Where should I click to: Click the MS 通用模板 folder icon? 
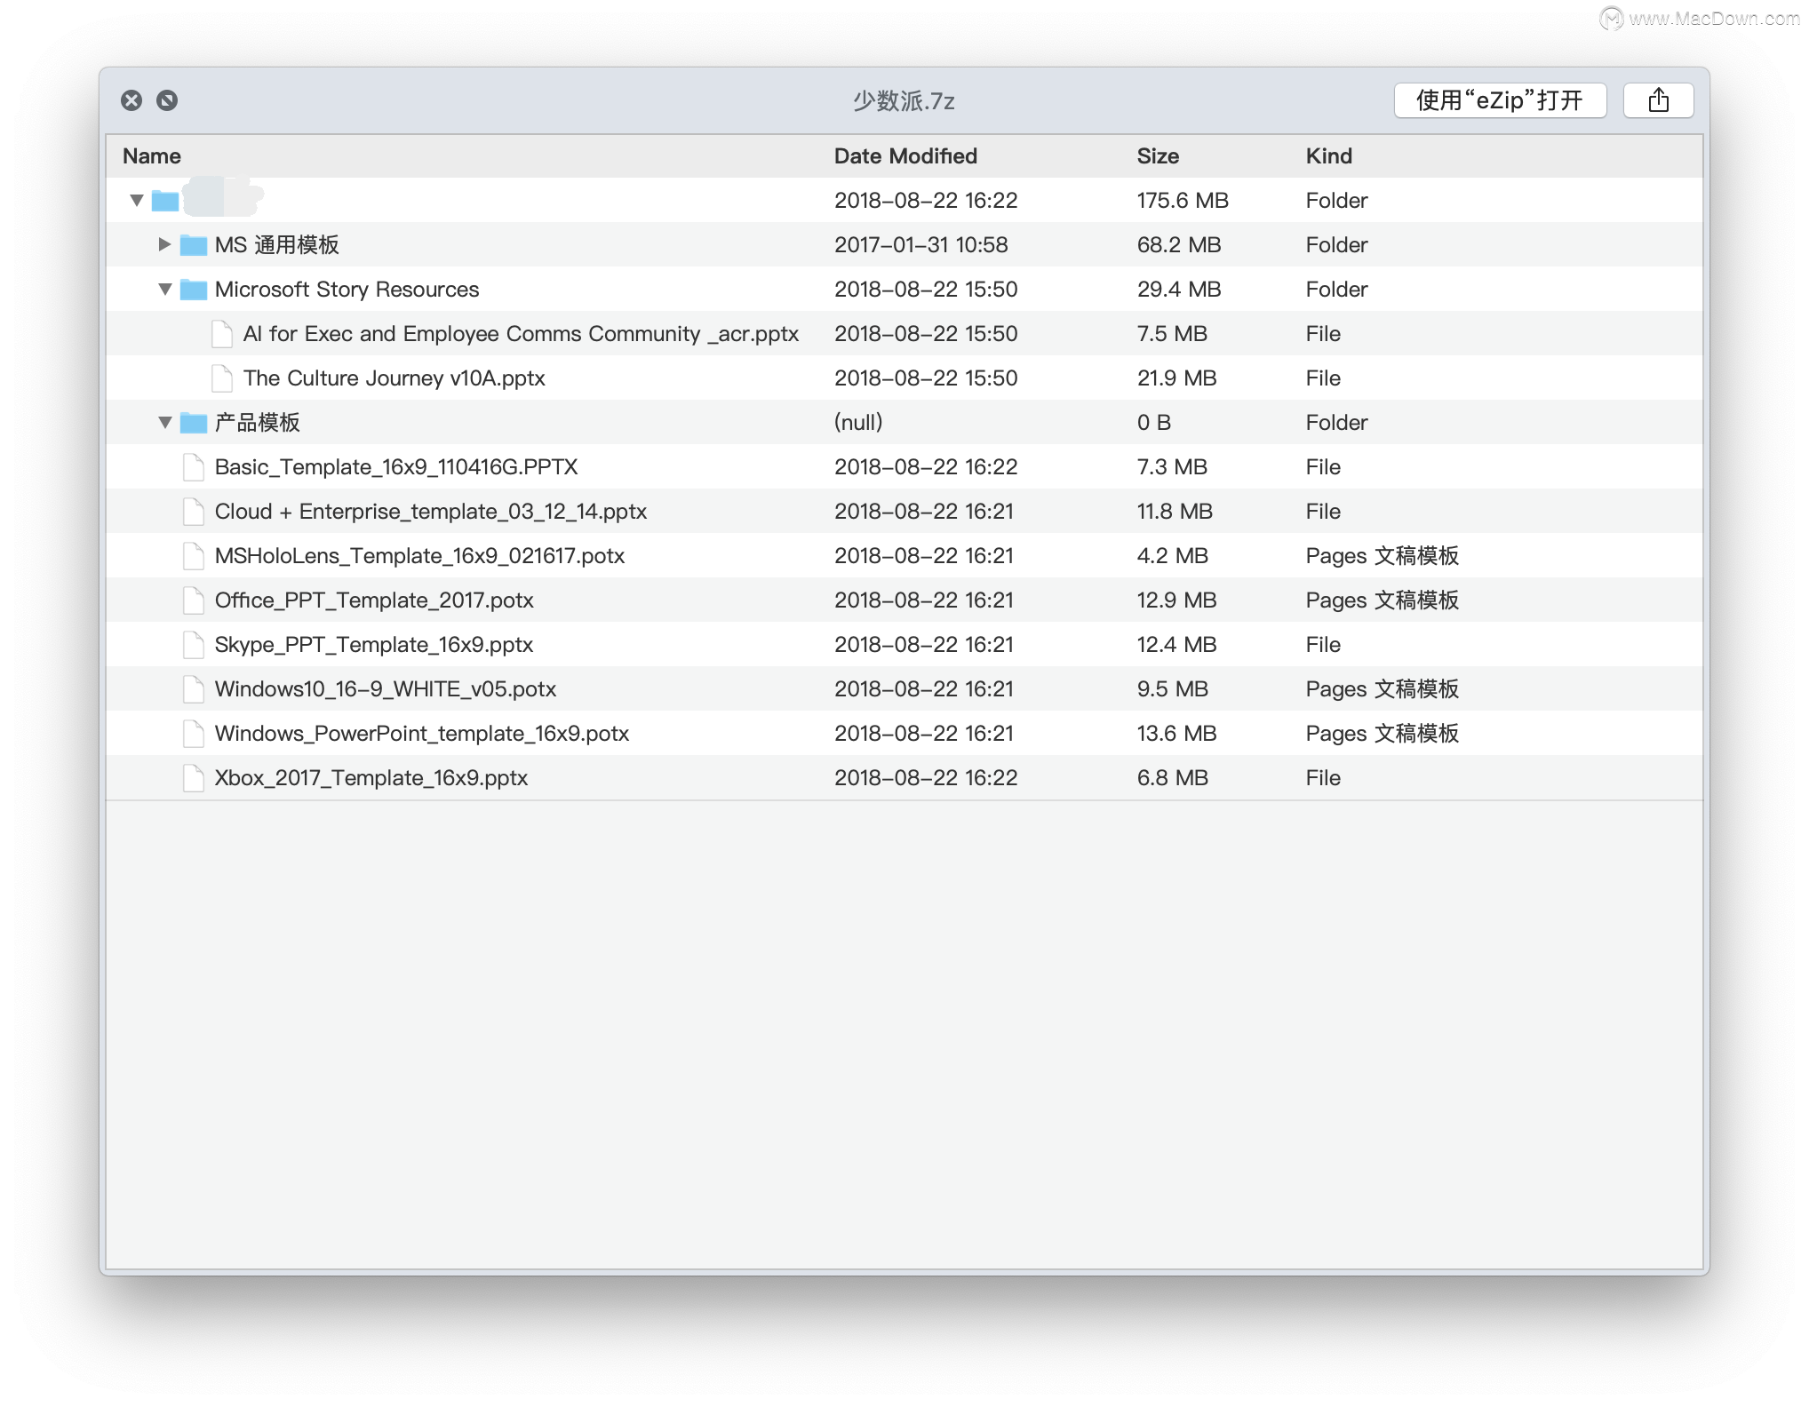[x=194, y=245]
